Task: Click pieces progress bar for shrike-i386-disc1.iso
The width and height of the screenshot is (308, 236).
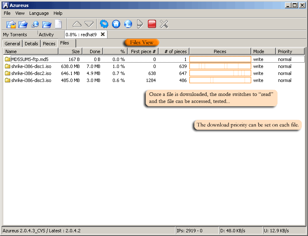Action: click(x=220, y=66)
